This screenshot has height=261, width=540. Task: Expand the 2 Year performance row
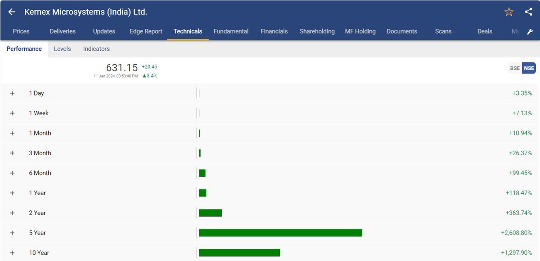pyautogui.click(x=12, y=213)
